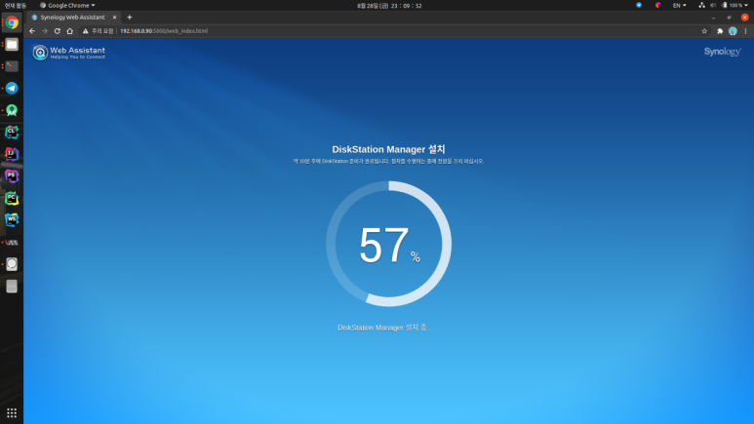Open the EN input language menu

[679, 5]
